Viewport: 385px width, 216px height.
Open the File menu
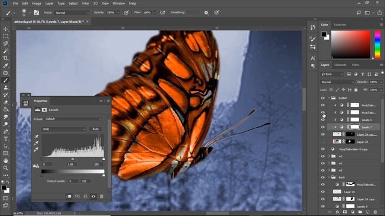point(15,4)
